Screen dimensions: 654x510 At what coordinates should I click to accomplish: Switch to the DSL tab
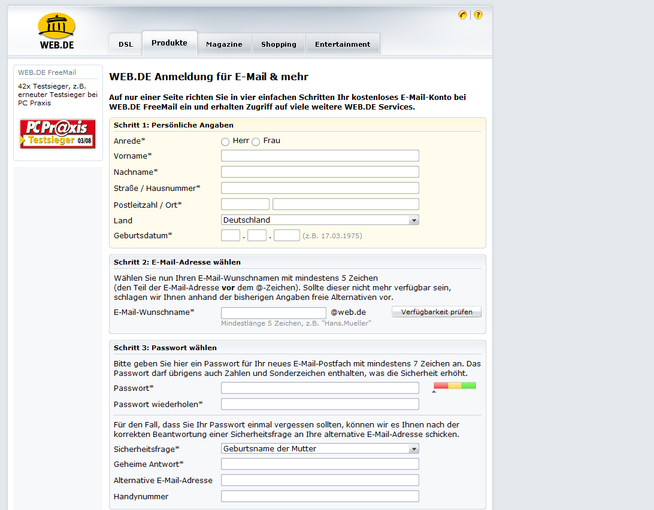126,44
